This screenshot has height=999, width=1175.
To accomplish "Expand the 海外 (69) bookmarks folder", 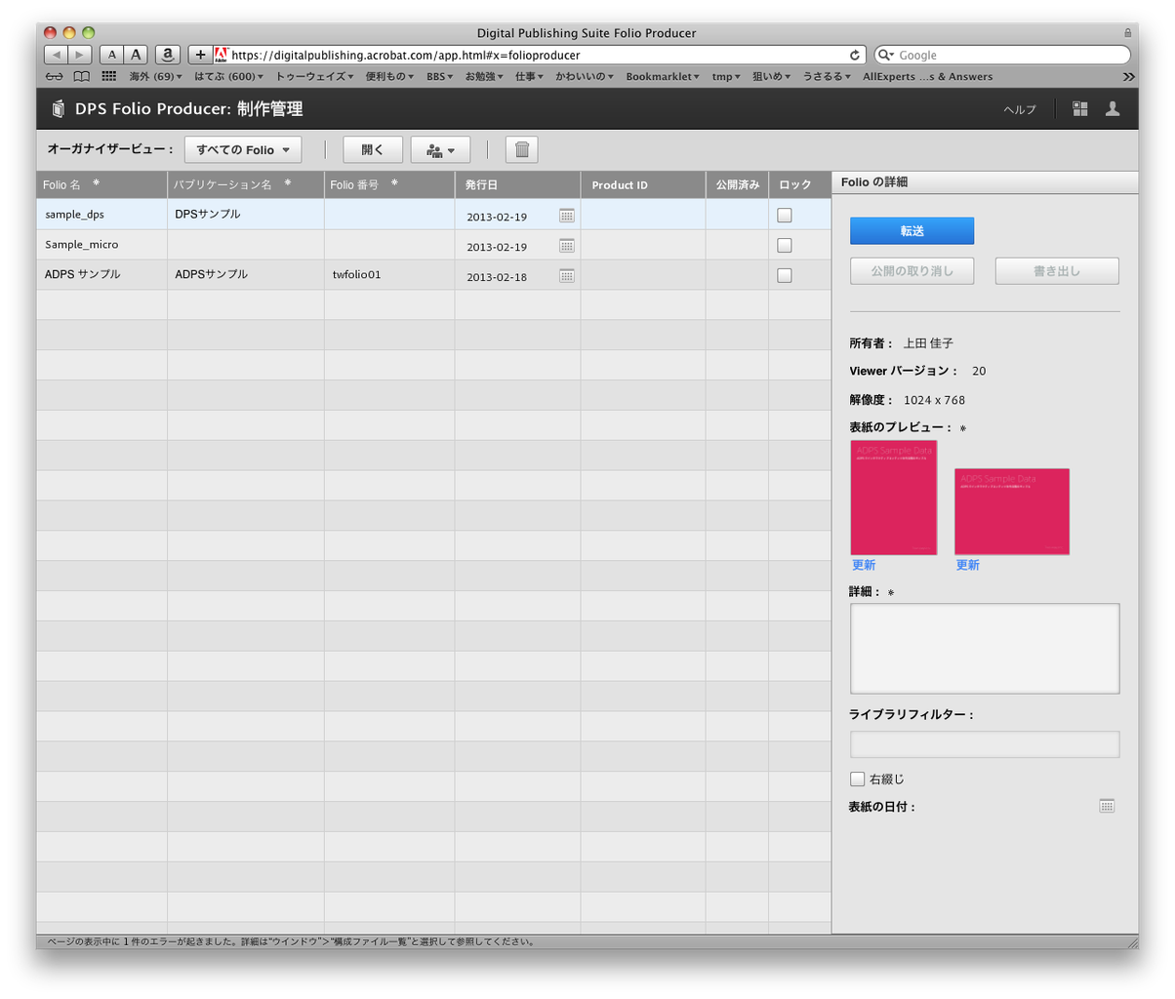I will (156, 76).
